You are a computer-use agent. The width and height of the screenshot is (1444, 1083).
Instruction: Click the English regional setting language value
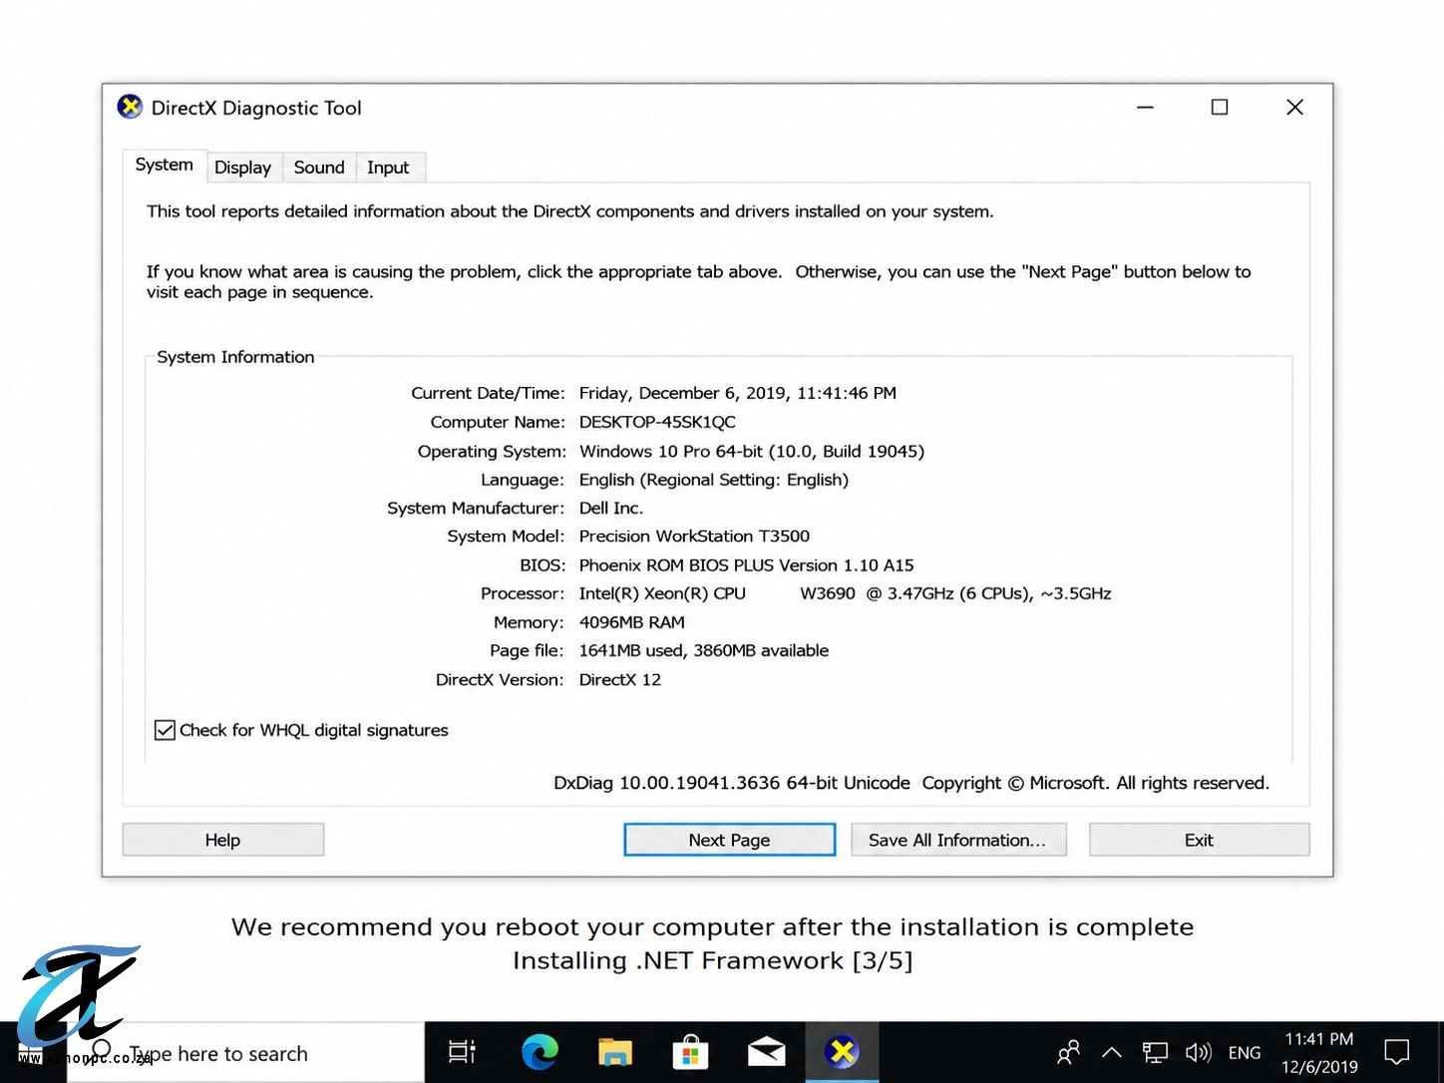tap(714, 480)
